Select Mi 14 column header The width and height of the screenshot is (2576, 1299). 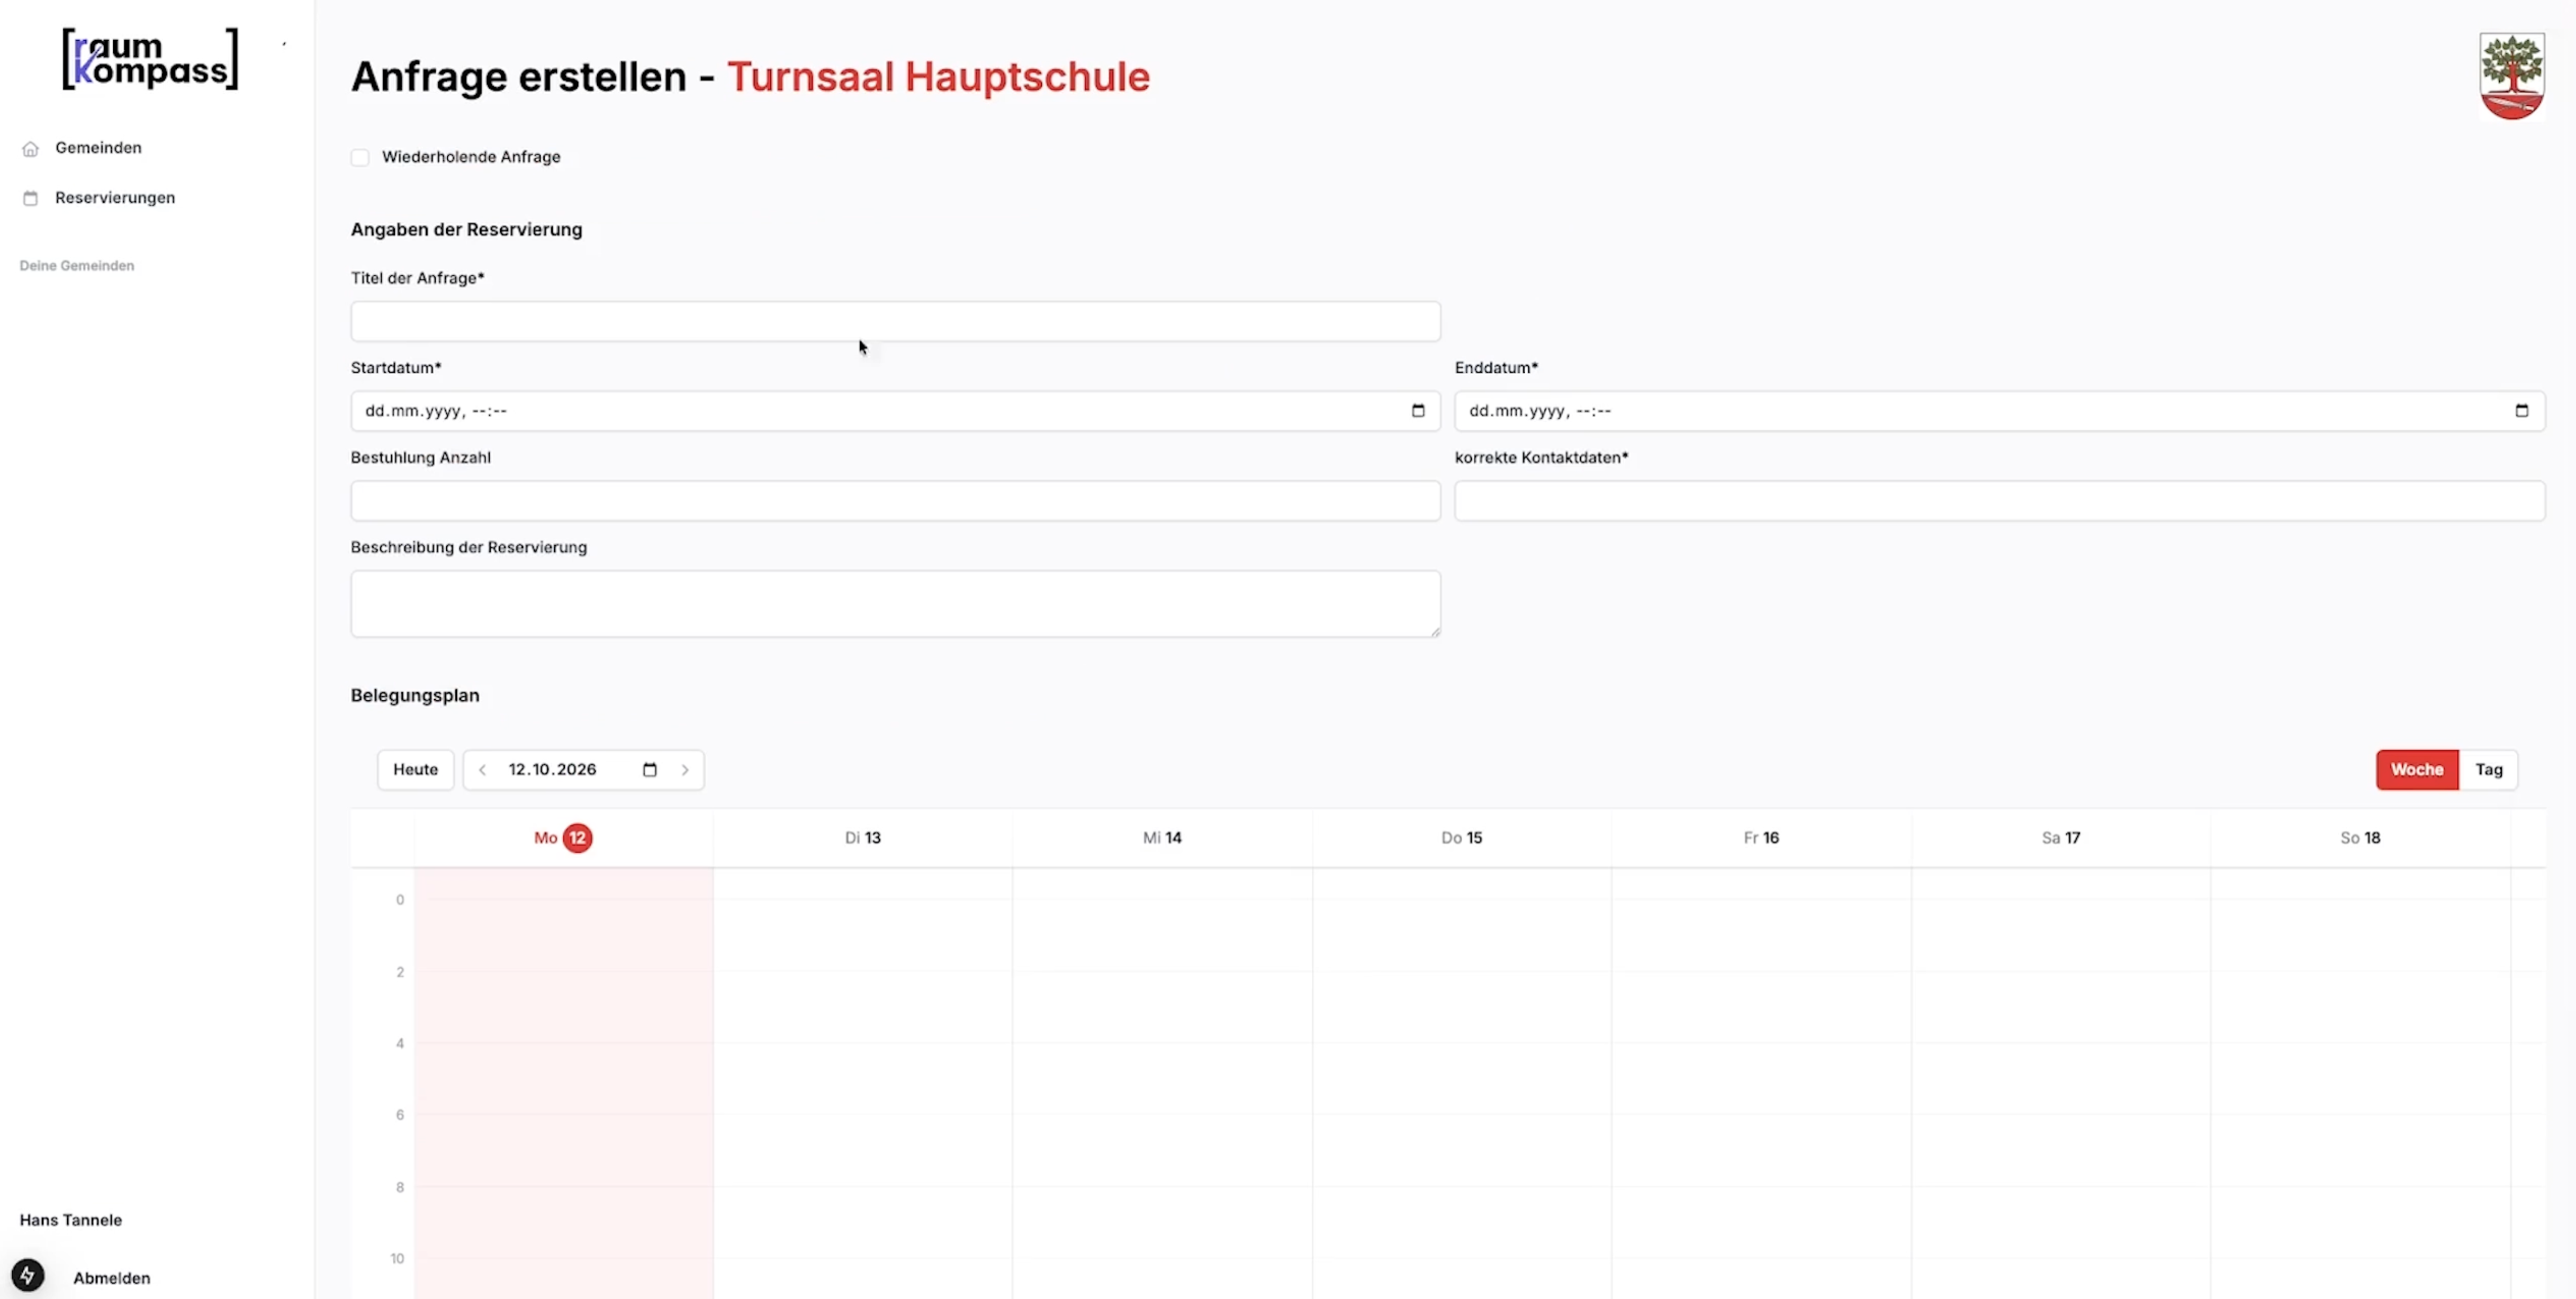pos(1162,838)
